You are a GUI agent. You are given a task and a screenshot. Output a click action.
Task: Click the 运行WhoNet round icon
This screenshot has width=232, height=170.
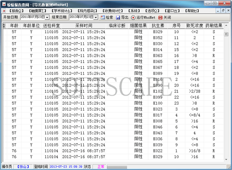click(133, 18)
